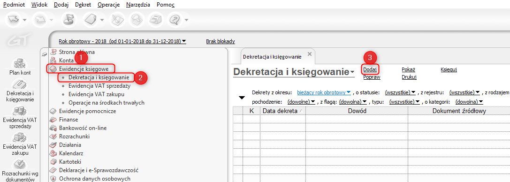
Task: Click Deklaracje i e-Sprawozdawczość icon
Action: [53, 170]
